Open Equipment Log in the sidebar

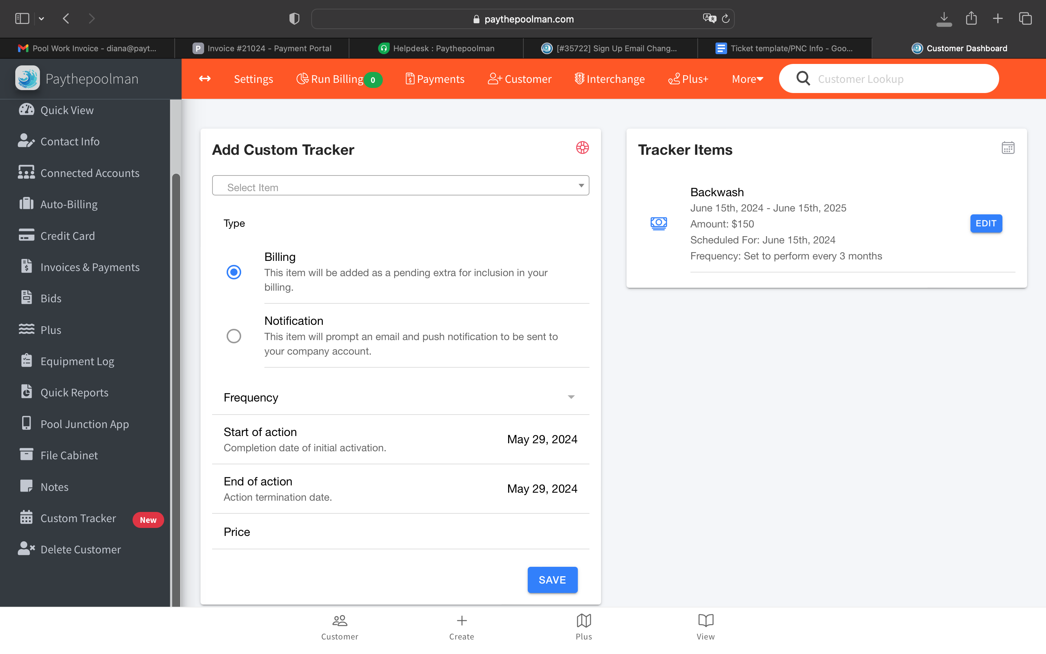[77, 361]
